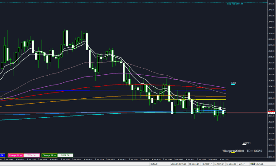The image size is (276, 166).
Task: Click the WCVS1 level label
Action: pyautogui.click(x=246, y=143)
